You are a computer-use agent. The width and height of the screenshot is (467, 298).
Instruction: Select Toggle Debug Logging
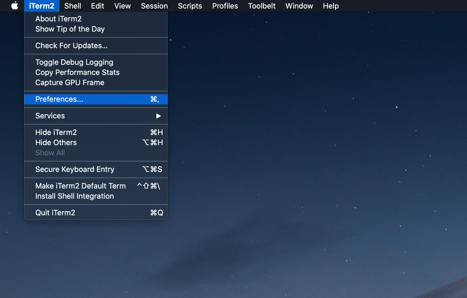(96, 62)
